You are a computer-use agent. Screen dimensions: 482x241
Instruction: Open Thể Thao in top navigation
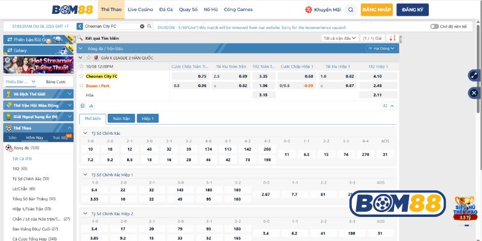point(111,10)
